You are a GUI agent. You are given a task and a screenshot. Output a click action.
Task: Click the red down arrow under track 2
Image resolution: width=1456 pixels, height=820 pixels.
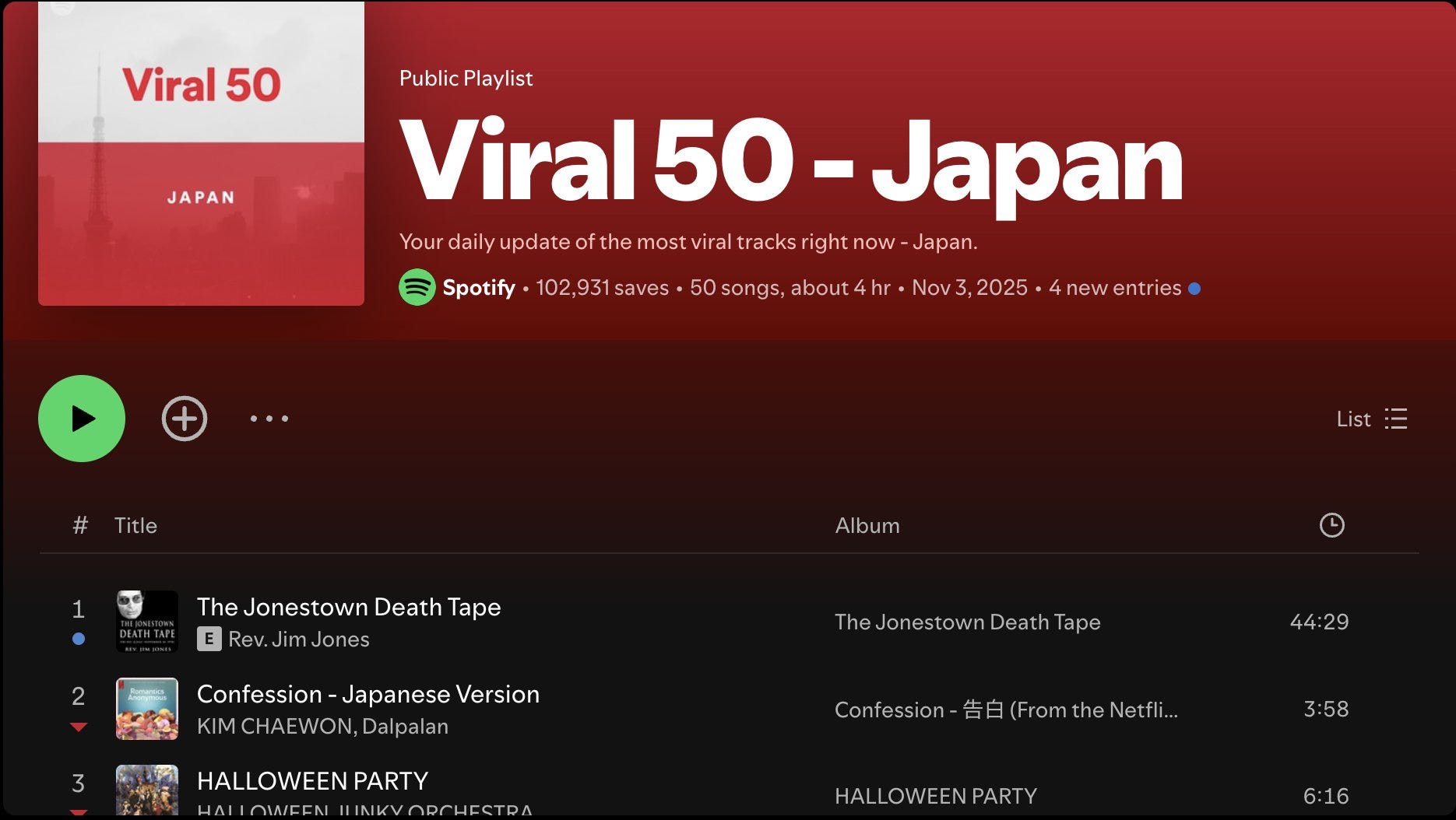(79, 727)
